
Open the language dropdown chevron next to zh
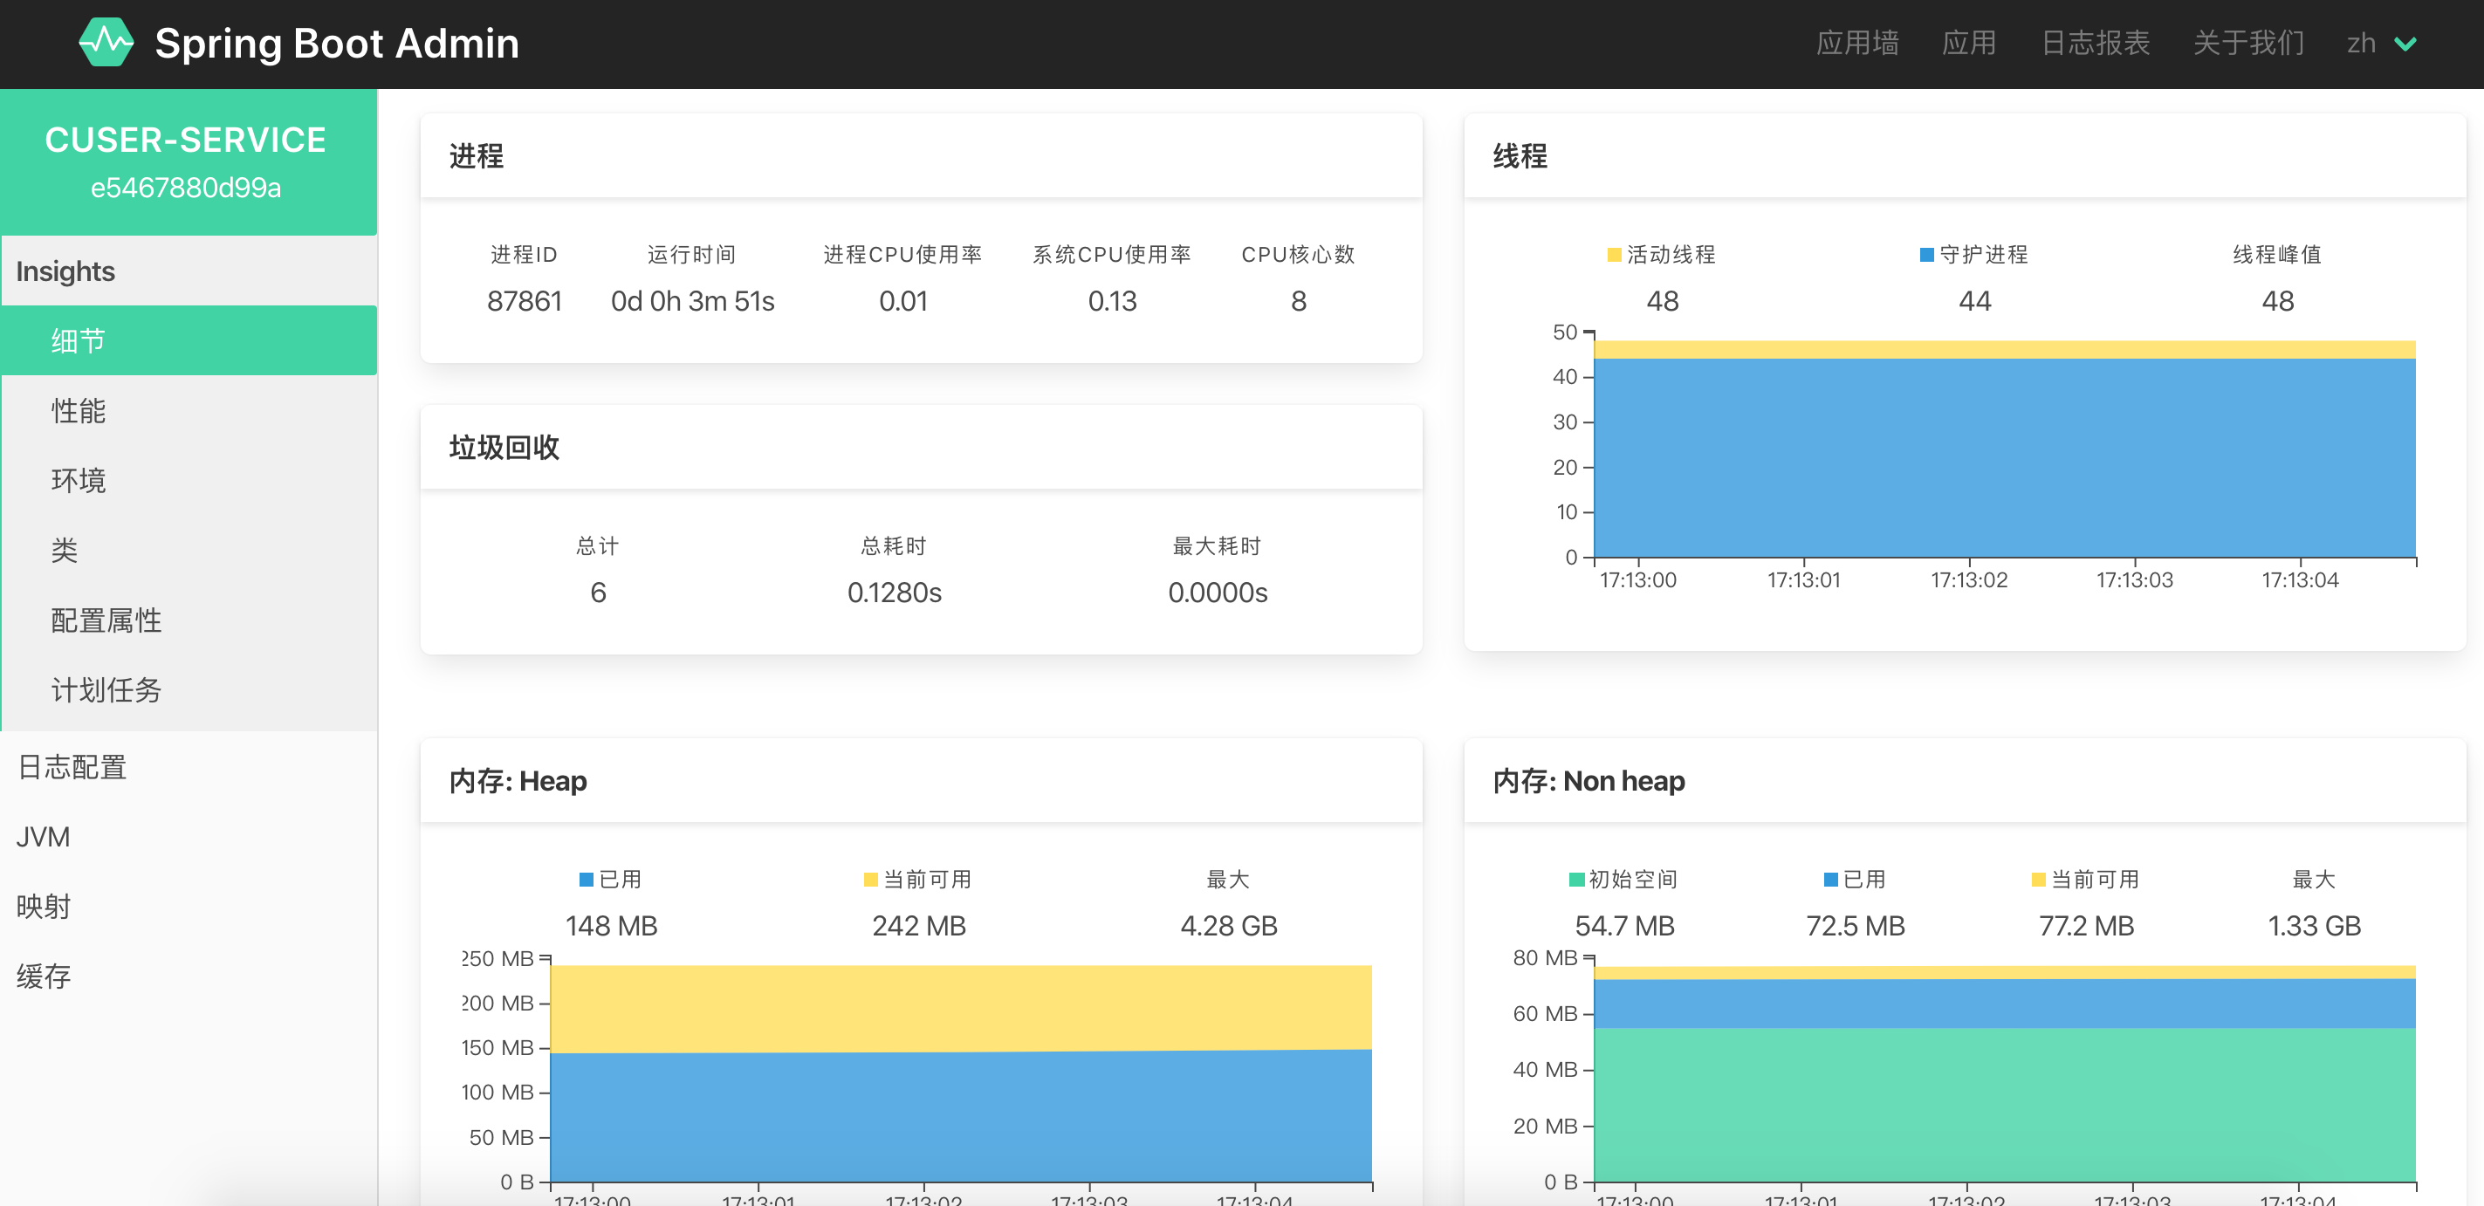[x=2405, y=44]
